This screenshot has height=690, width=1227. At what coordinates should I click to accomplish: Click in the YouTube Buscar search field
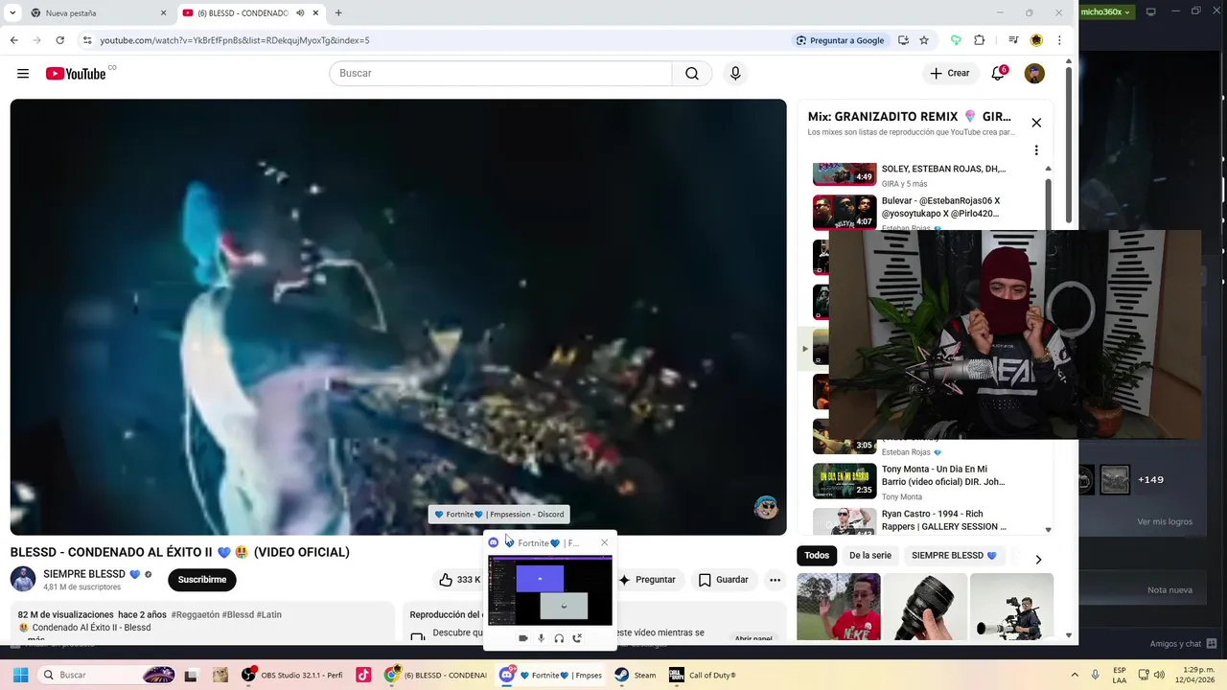tap(500, 74)
